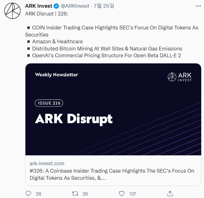Viewport: 204px width, 198px height.
Task: Like the tweet with the heart icon
Action: click(x=122, y=194)
